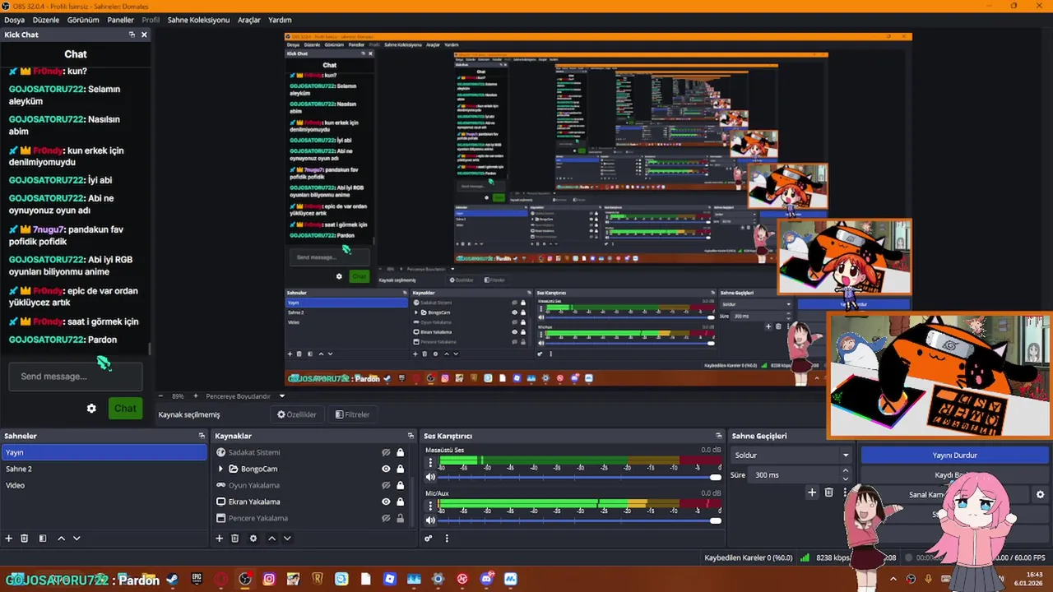Viewport: 1053px width, 592px height.
Task: Unlock the Ekran Yakalama source
Action: point(401,502)
